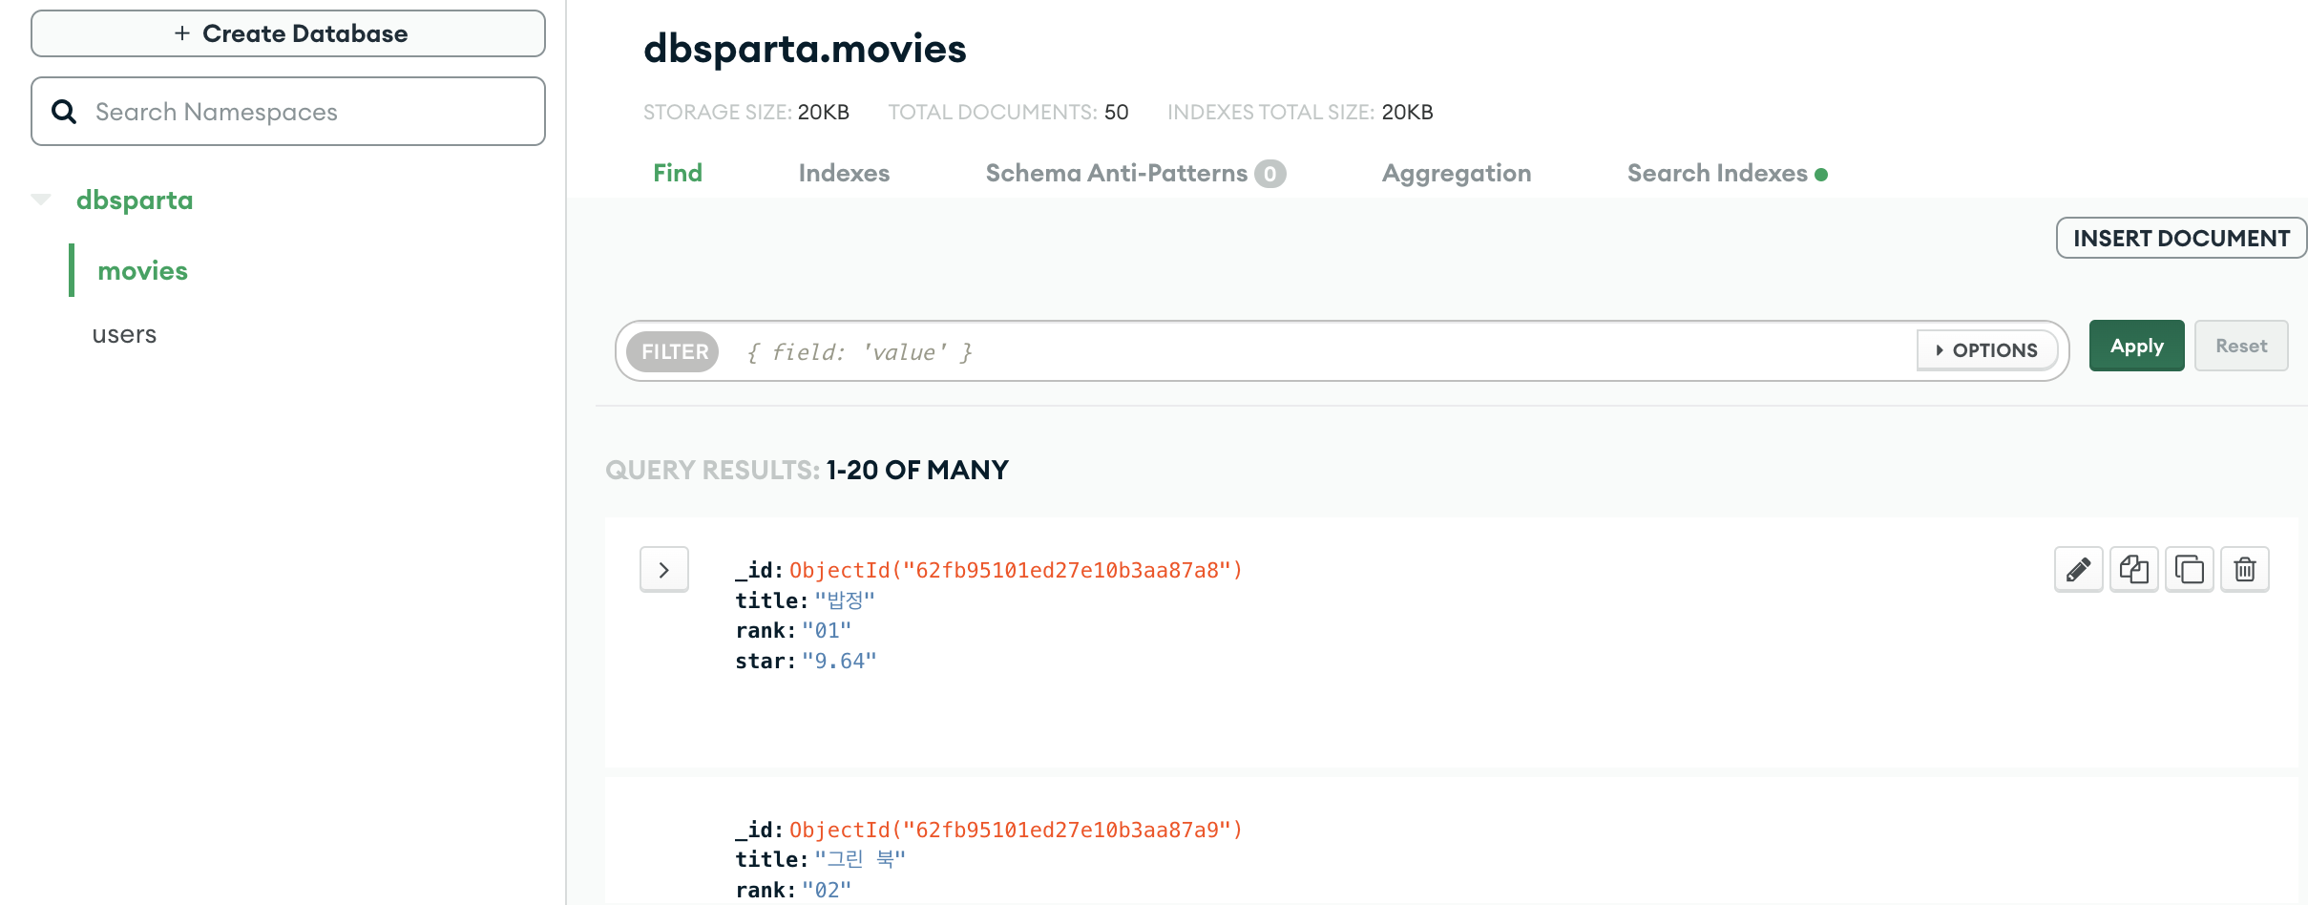Click the dbsparta.movies heading
2308x905 pixels.
pos(805,49)
